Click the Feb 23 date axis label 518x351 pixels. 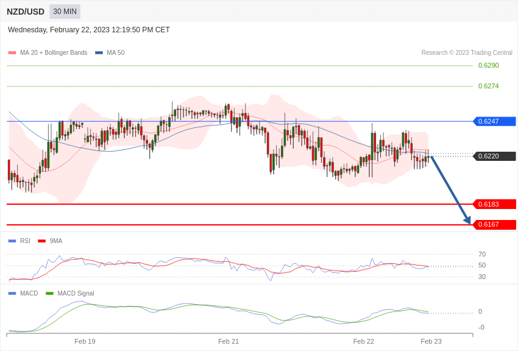[x=431, y=341]
